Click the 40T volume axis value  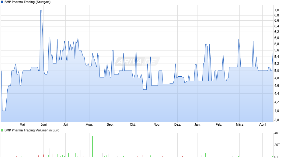tap(277, 133)
